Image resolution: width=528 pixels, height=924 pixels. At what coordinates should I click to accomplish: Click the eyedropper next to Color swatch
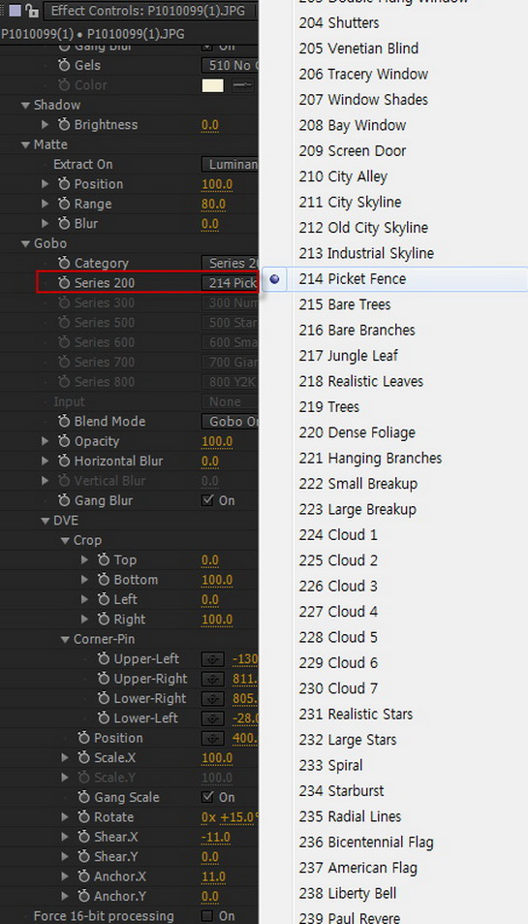(x=242, y=85)
